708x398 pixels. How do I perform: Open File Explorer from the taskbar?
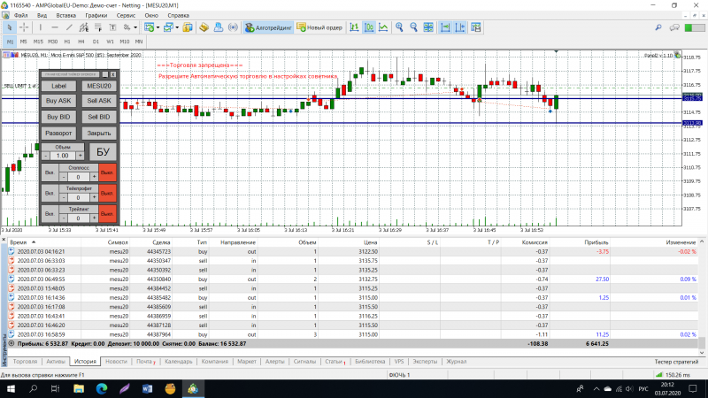pos(79,388)
